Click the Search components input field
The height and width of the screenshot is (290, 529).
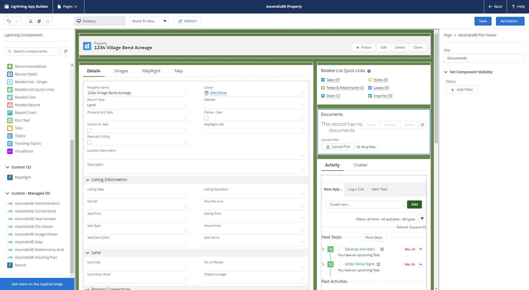click(x=32, y=51)
